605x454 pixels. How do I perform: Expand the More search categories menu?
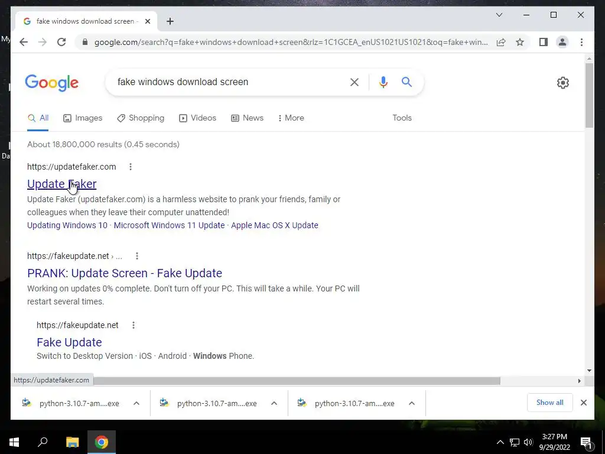[x=291, y=118]
